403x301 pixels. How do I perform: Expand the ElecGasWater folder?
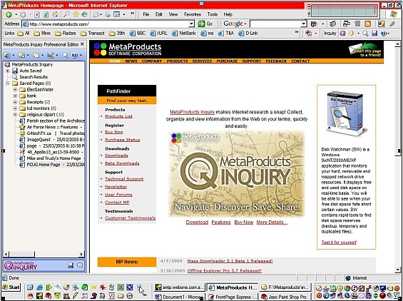pos(15,89)
